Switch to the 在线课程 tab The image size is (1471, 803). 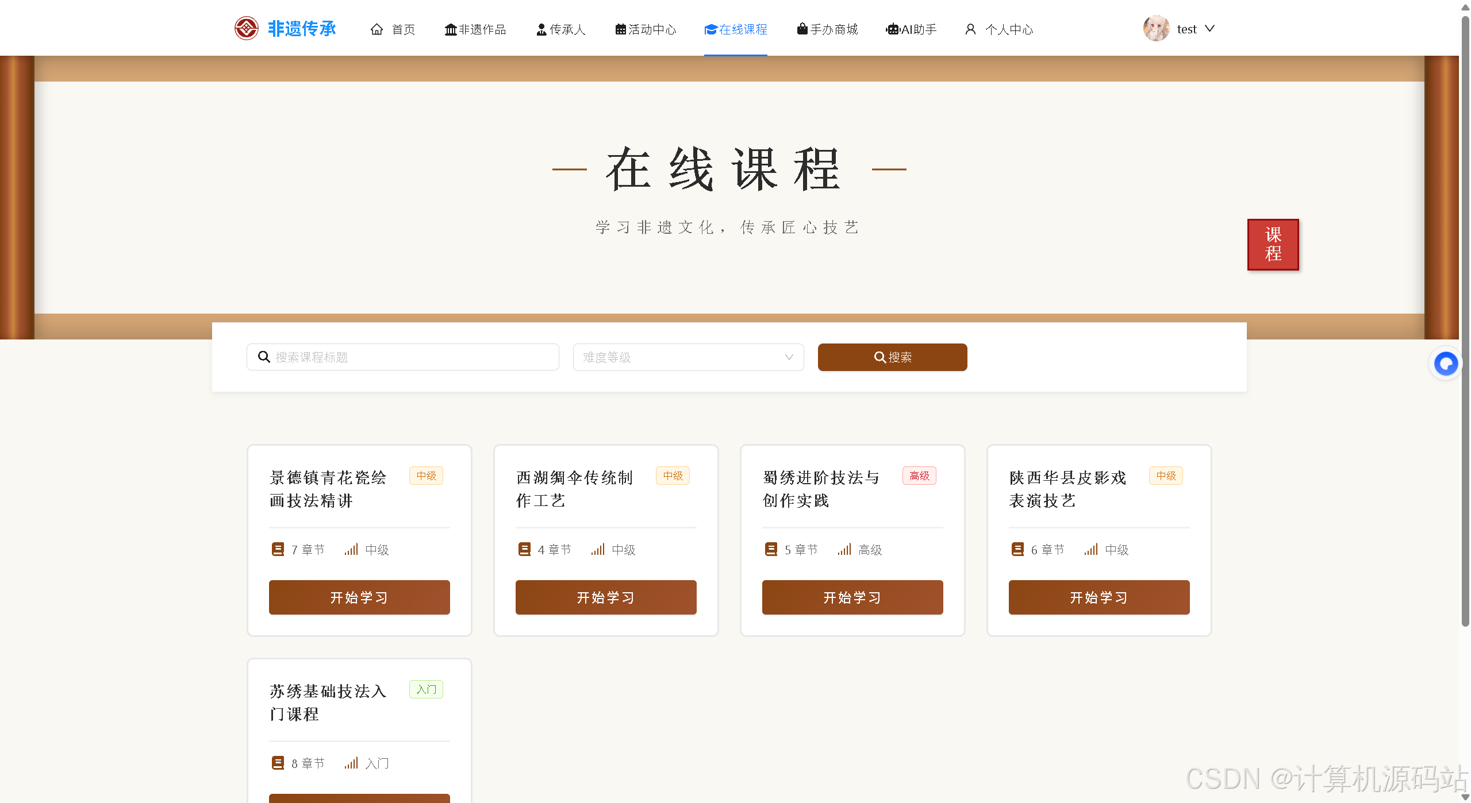pyautogui.click(x=735, y=29)
